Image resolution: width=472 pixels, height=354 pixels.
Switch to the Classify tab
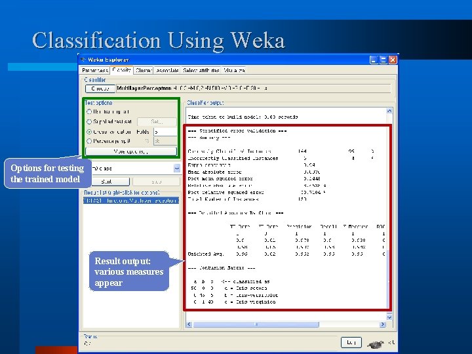pos(122,70)
